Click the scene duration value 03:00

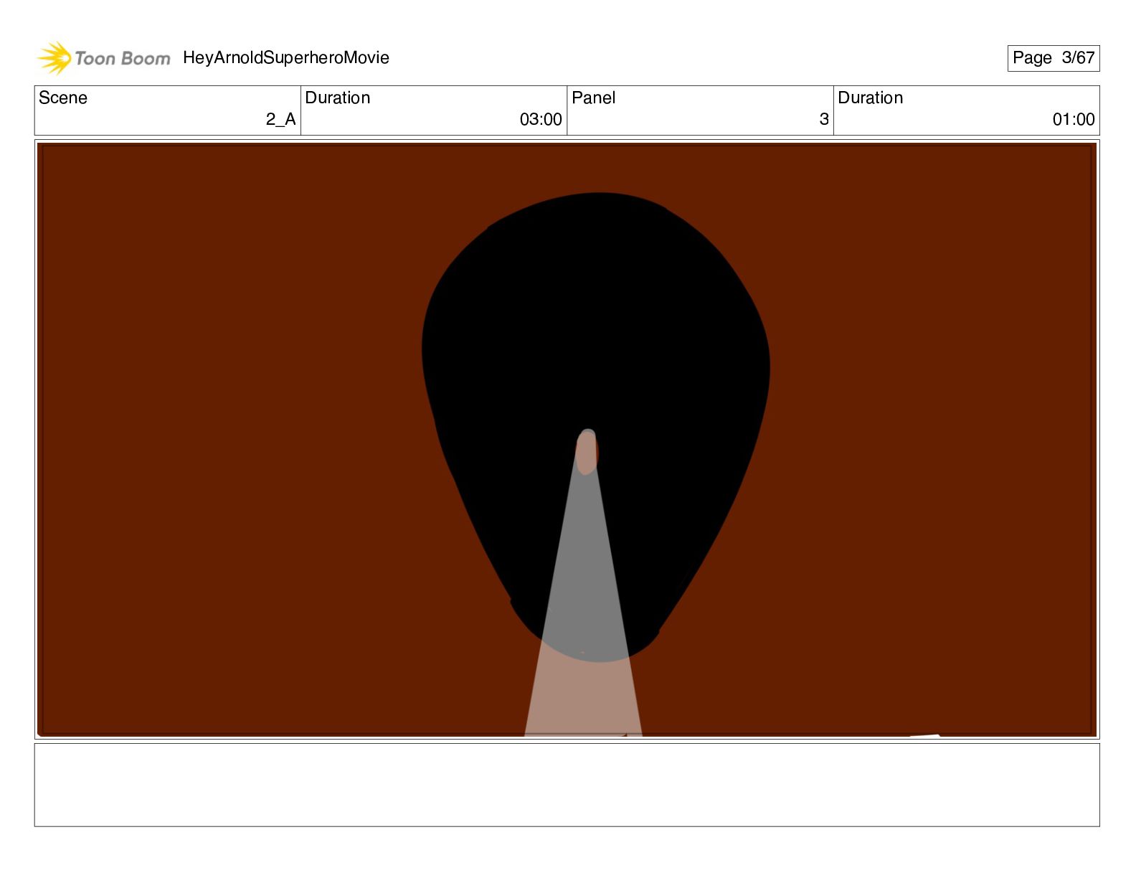click(541, 119)
